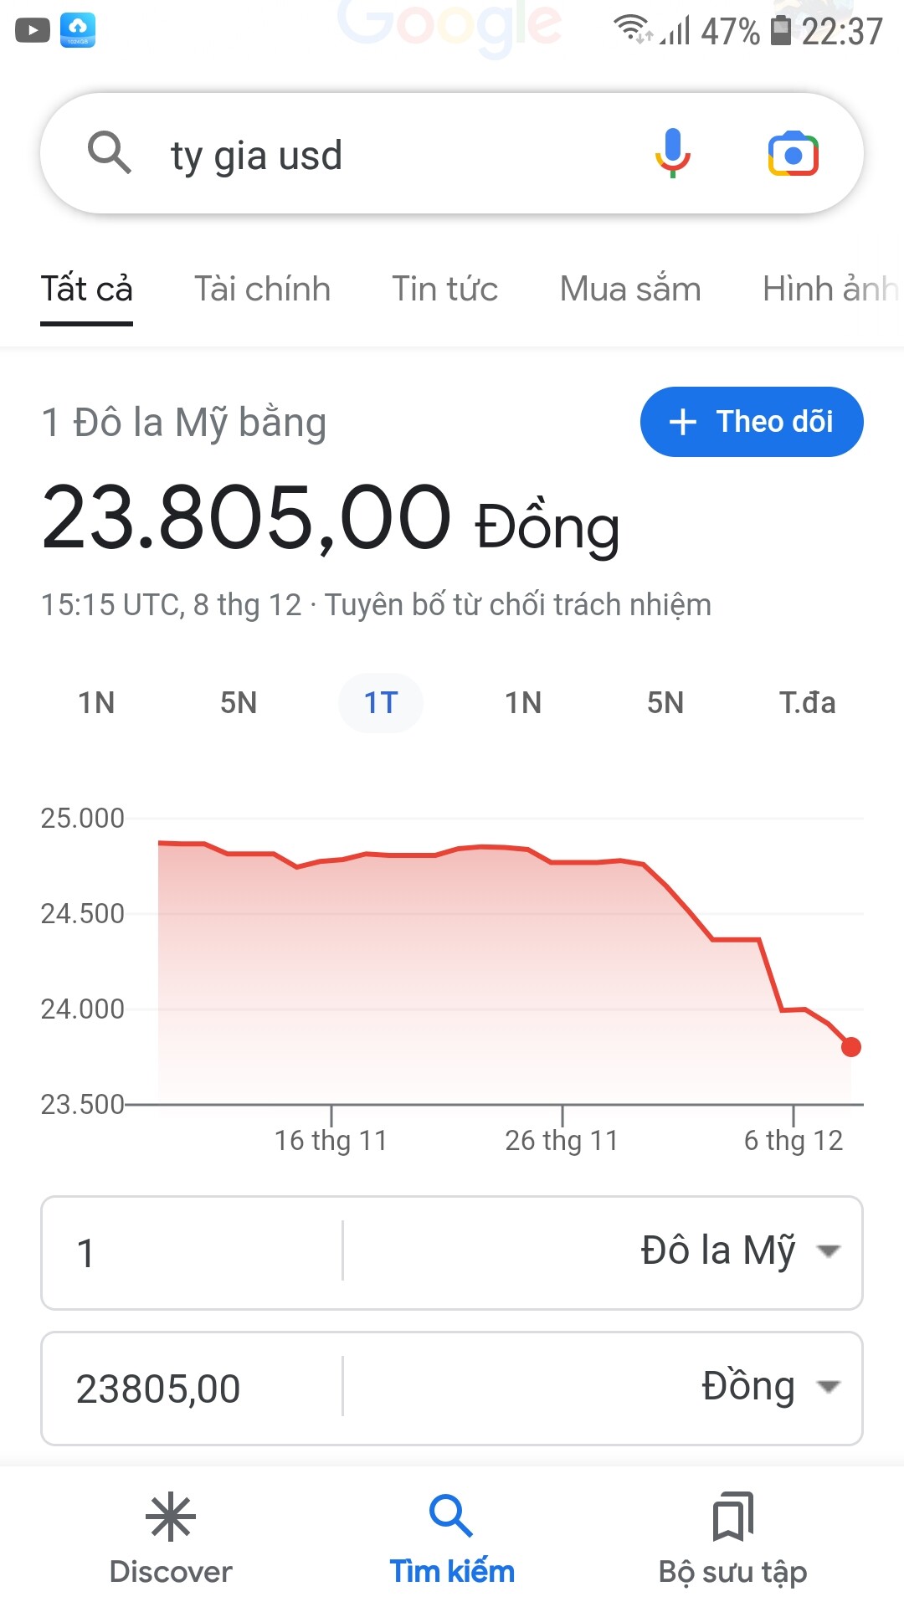
Task: Switch to the Tài chính tab
Action: point(262,289)
